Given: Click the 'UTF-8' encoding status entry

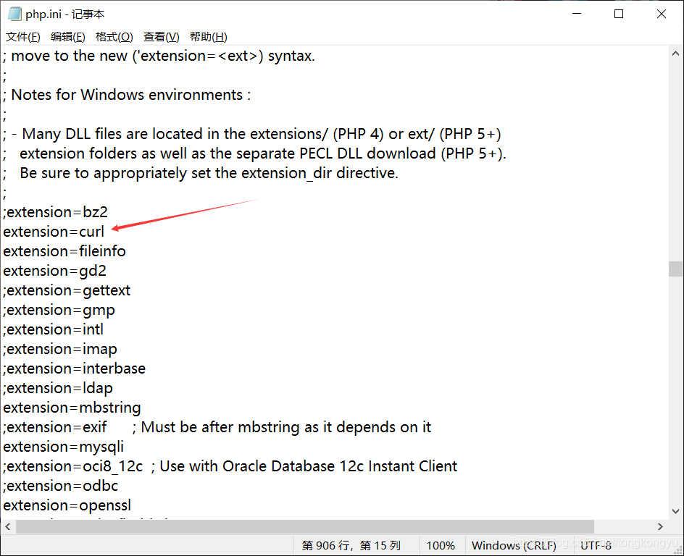Looking at the screenshot, I should click(596, 546).
